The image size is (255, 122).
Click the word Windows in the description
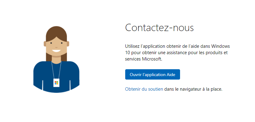point(221,46)
